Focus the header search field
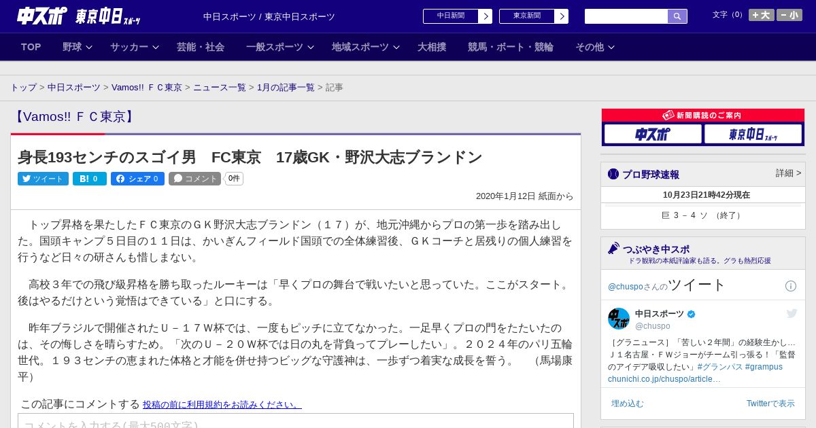Viewport: 816px width, 428px height. 626,16
